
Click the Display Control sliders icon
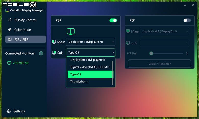[x=10, y=20]
